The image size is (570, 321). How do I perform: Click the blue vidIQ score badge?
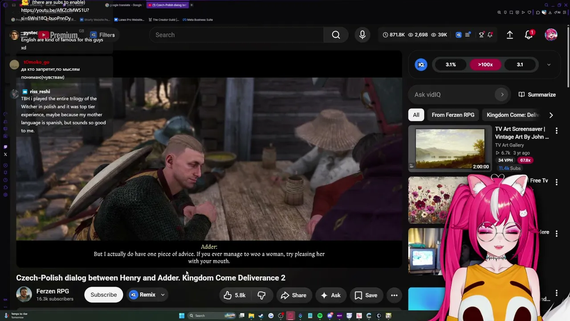pos(421,65)
